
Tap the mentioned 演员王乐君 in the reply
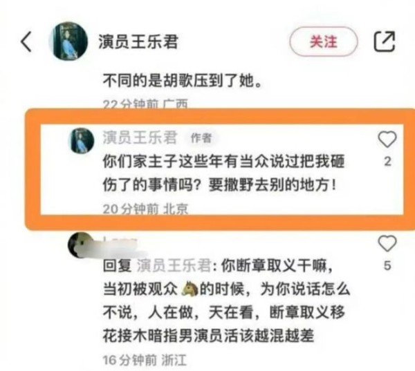(174, 265)
